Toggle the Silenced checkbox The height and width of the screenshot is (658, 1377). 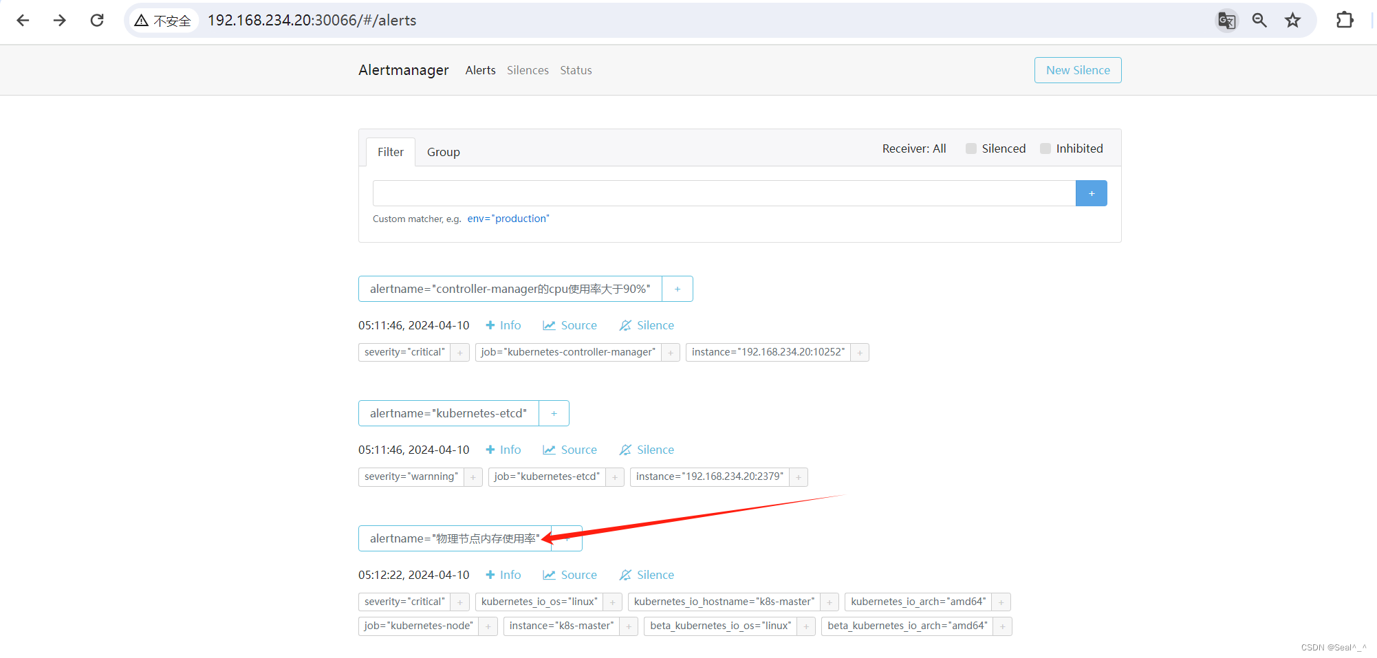coord(971,149)
